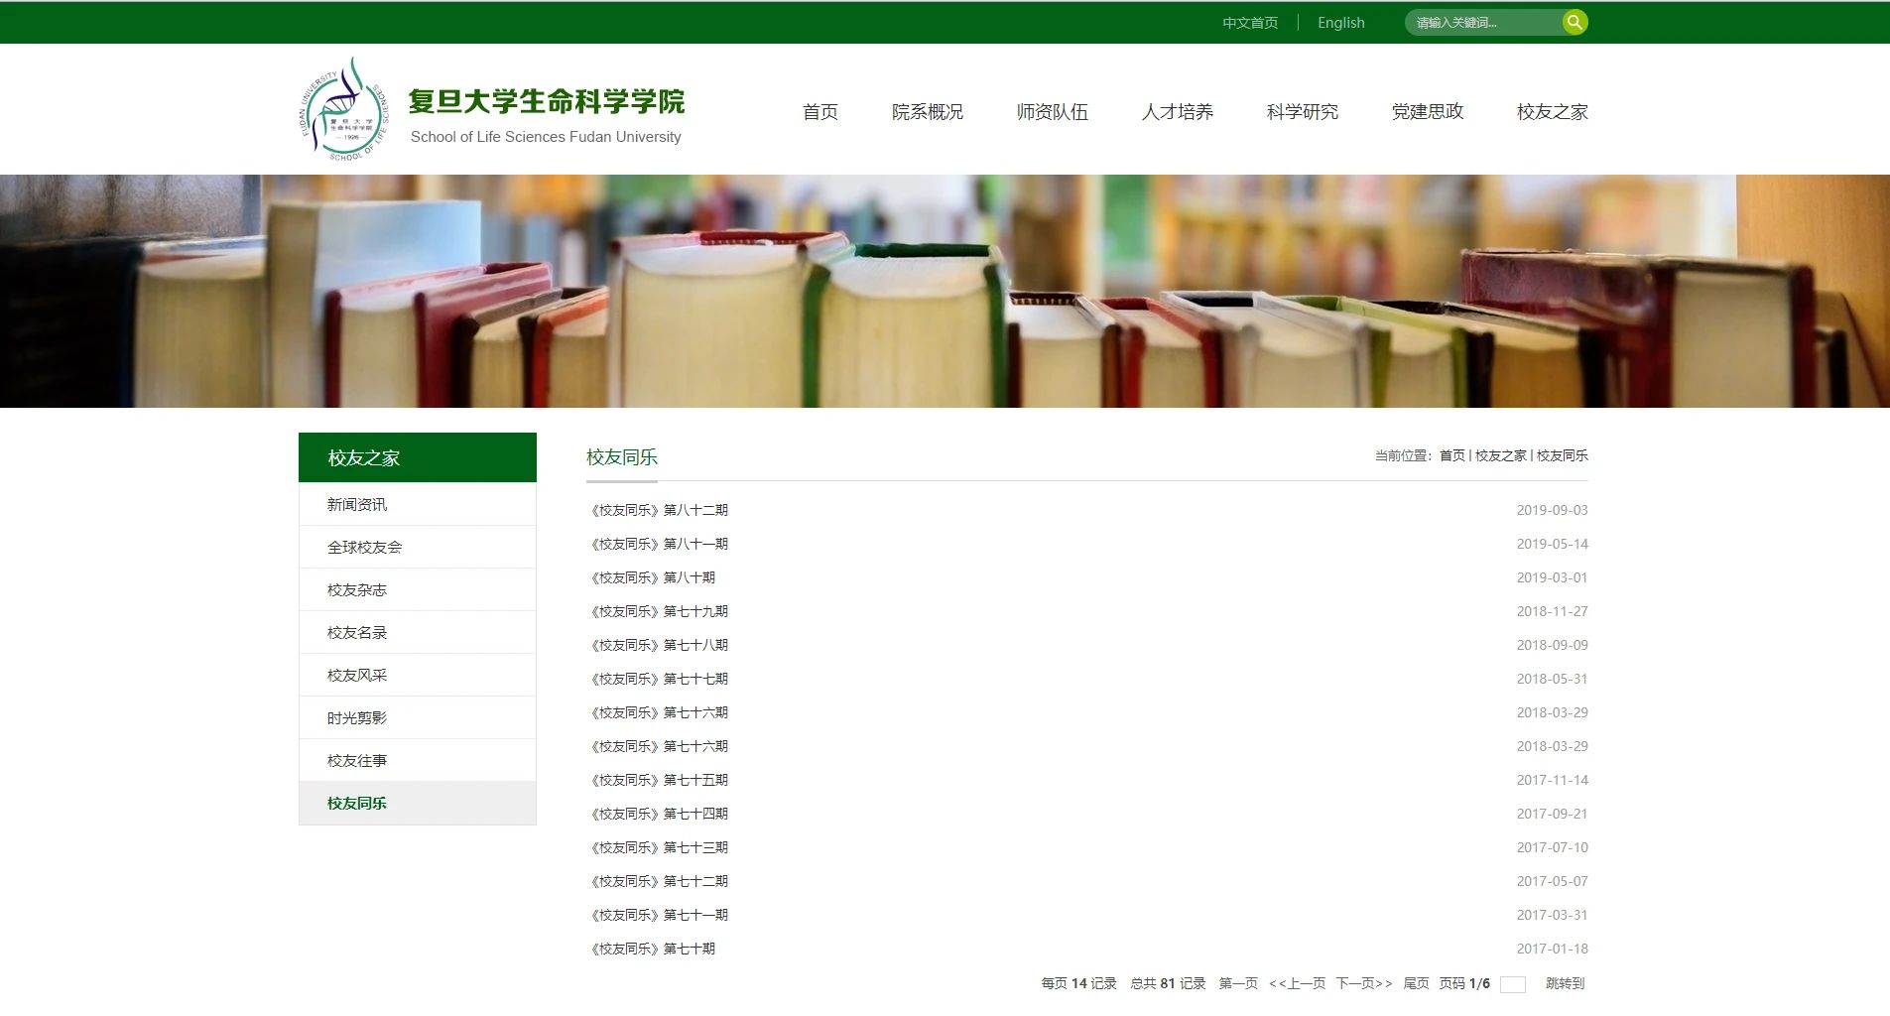Click the page number input box
Screen dimensions: 1890x1016
coord(1512,983)
